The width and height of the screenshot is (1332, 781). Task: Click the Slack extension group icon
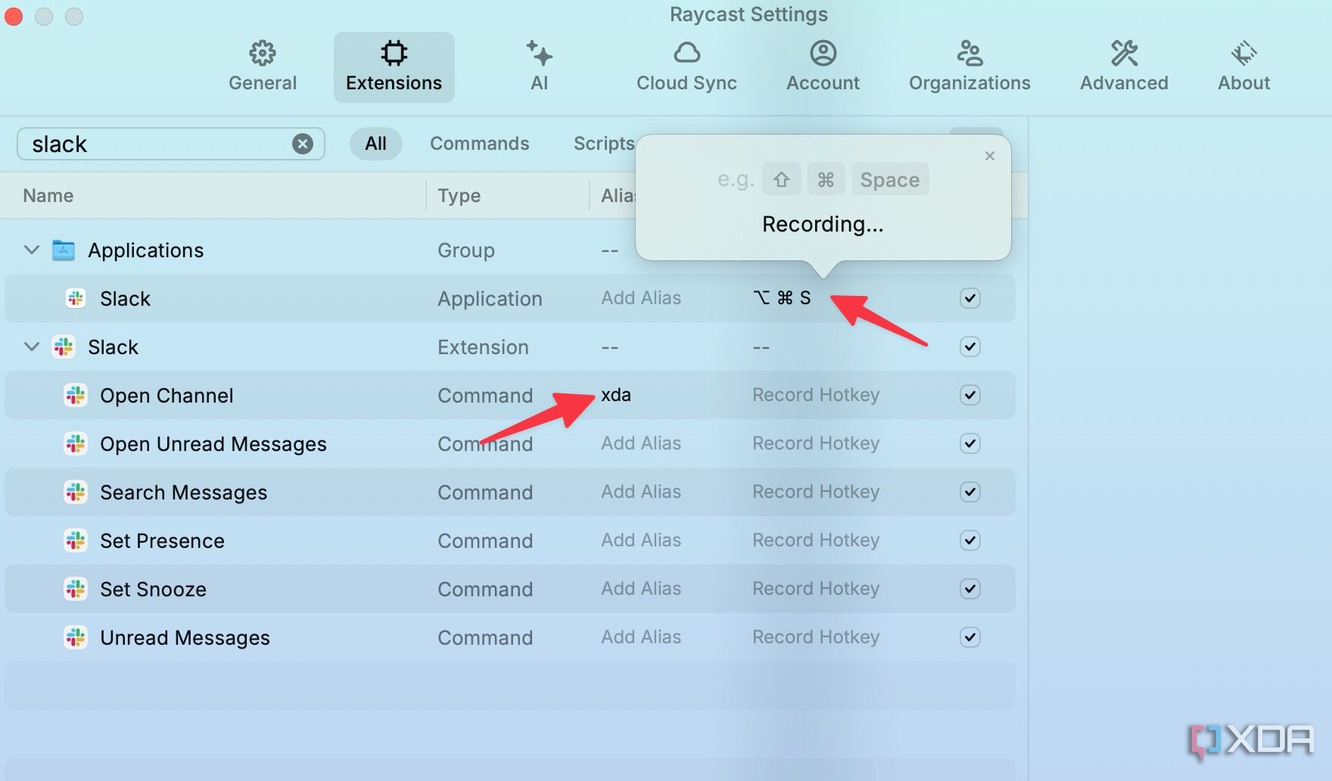point(64,347)
